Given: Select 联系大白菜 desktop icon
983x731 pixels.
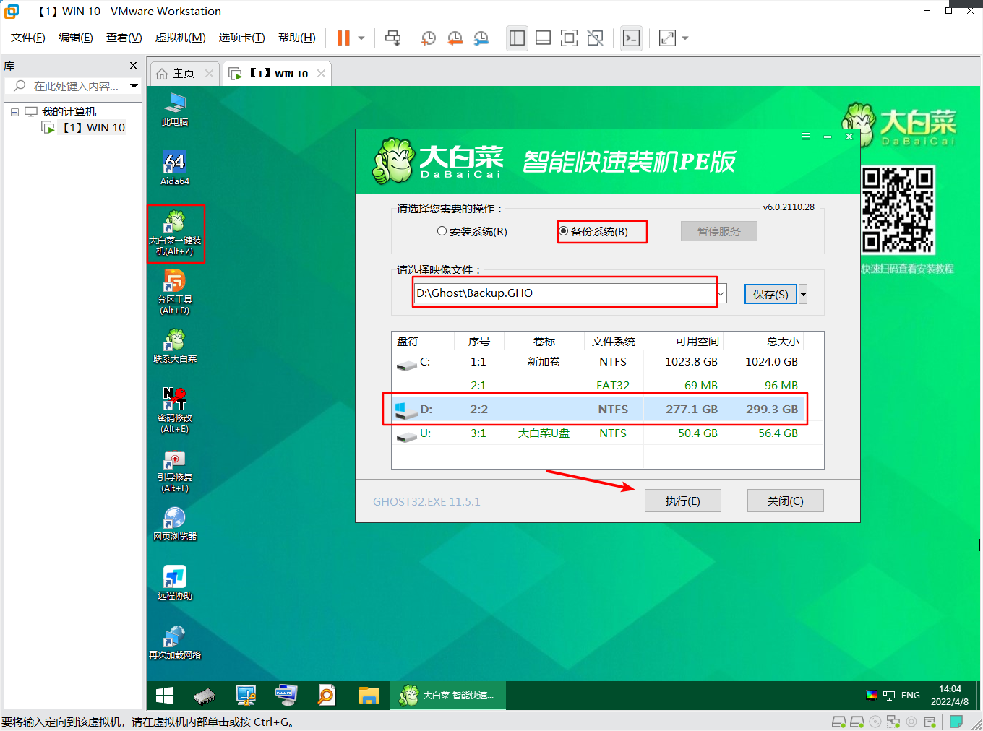Looking at the screenshot, I should 175,346.
